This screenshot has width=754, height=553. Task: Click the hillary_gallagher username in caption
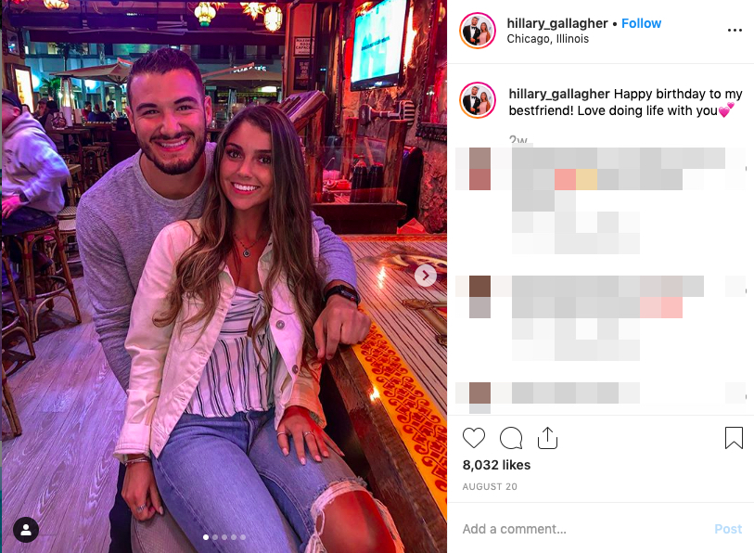pyautogui.click(x=558, y=94)
